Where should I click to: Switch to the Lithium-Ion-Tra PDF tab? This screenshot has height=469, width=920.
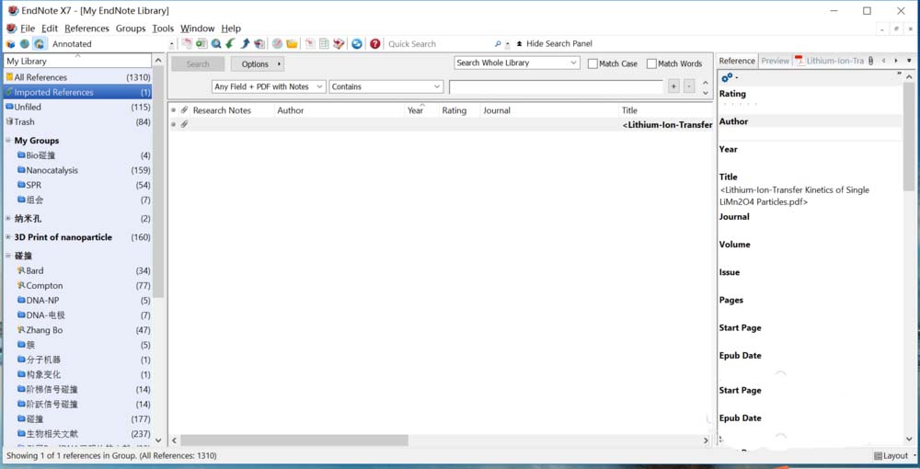[829, 61]
